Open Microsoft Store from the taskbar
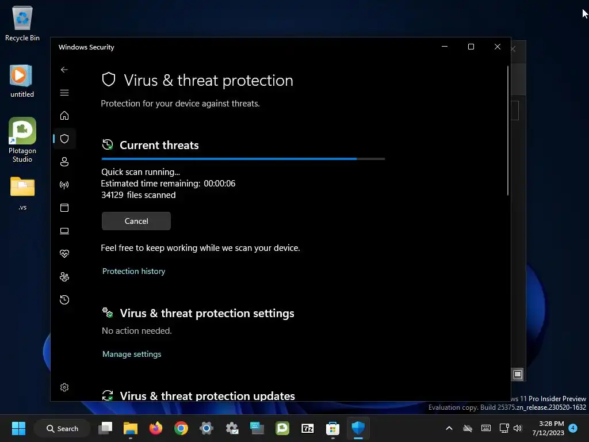This screenshot has width=589, height=442. point(332,428)
